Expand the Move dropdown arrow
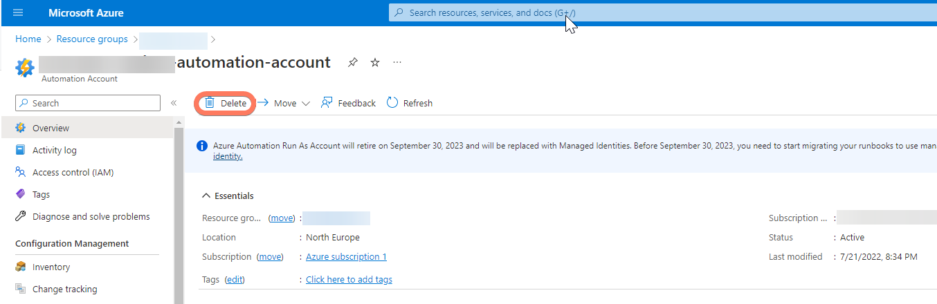 (x=306, y=104)
